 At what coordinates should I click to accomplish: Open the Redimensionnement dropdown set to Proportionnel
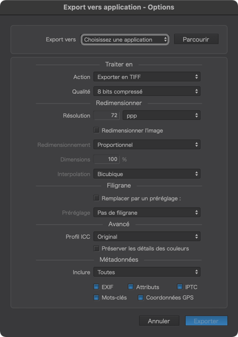(x=147, y=145)
